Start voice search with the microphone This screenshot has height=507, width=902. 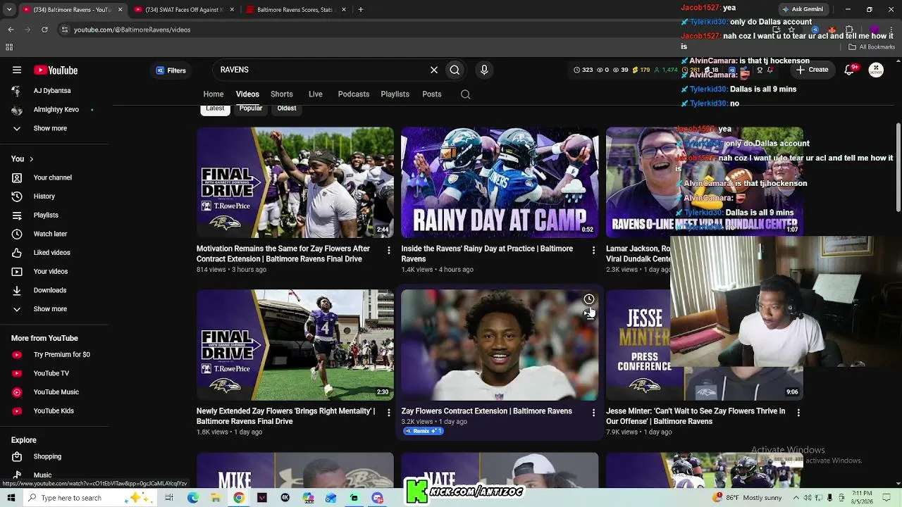pyautogui.click(x=484, y=70)
